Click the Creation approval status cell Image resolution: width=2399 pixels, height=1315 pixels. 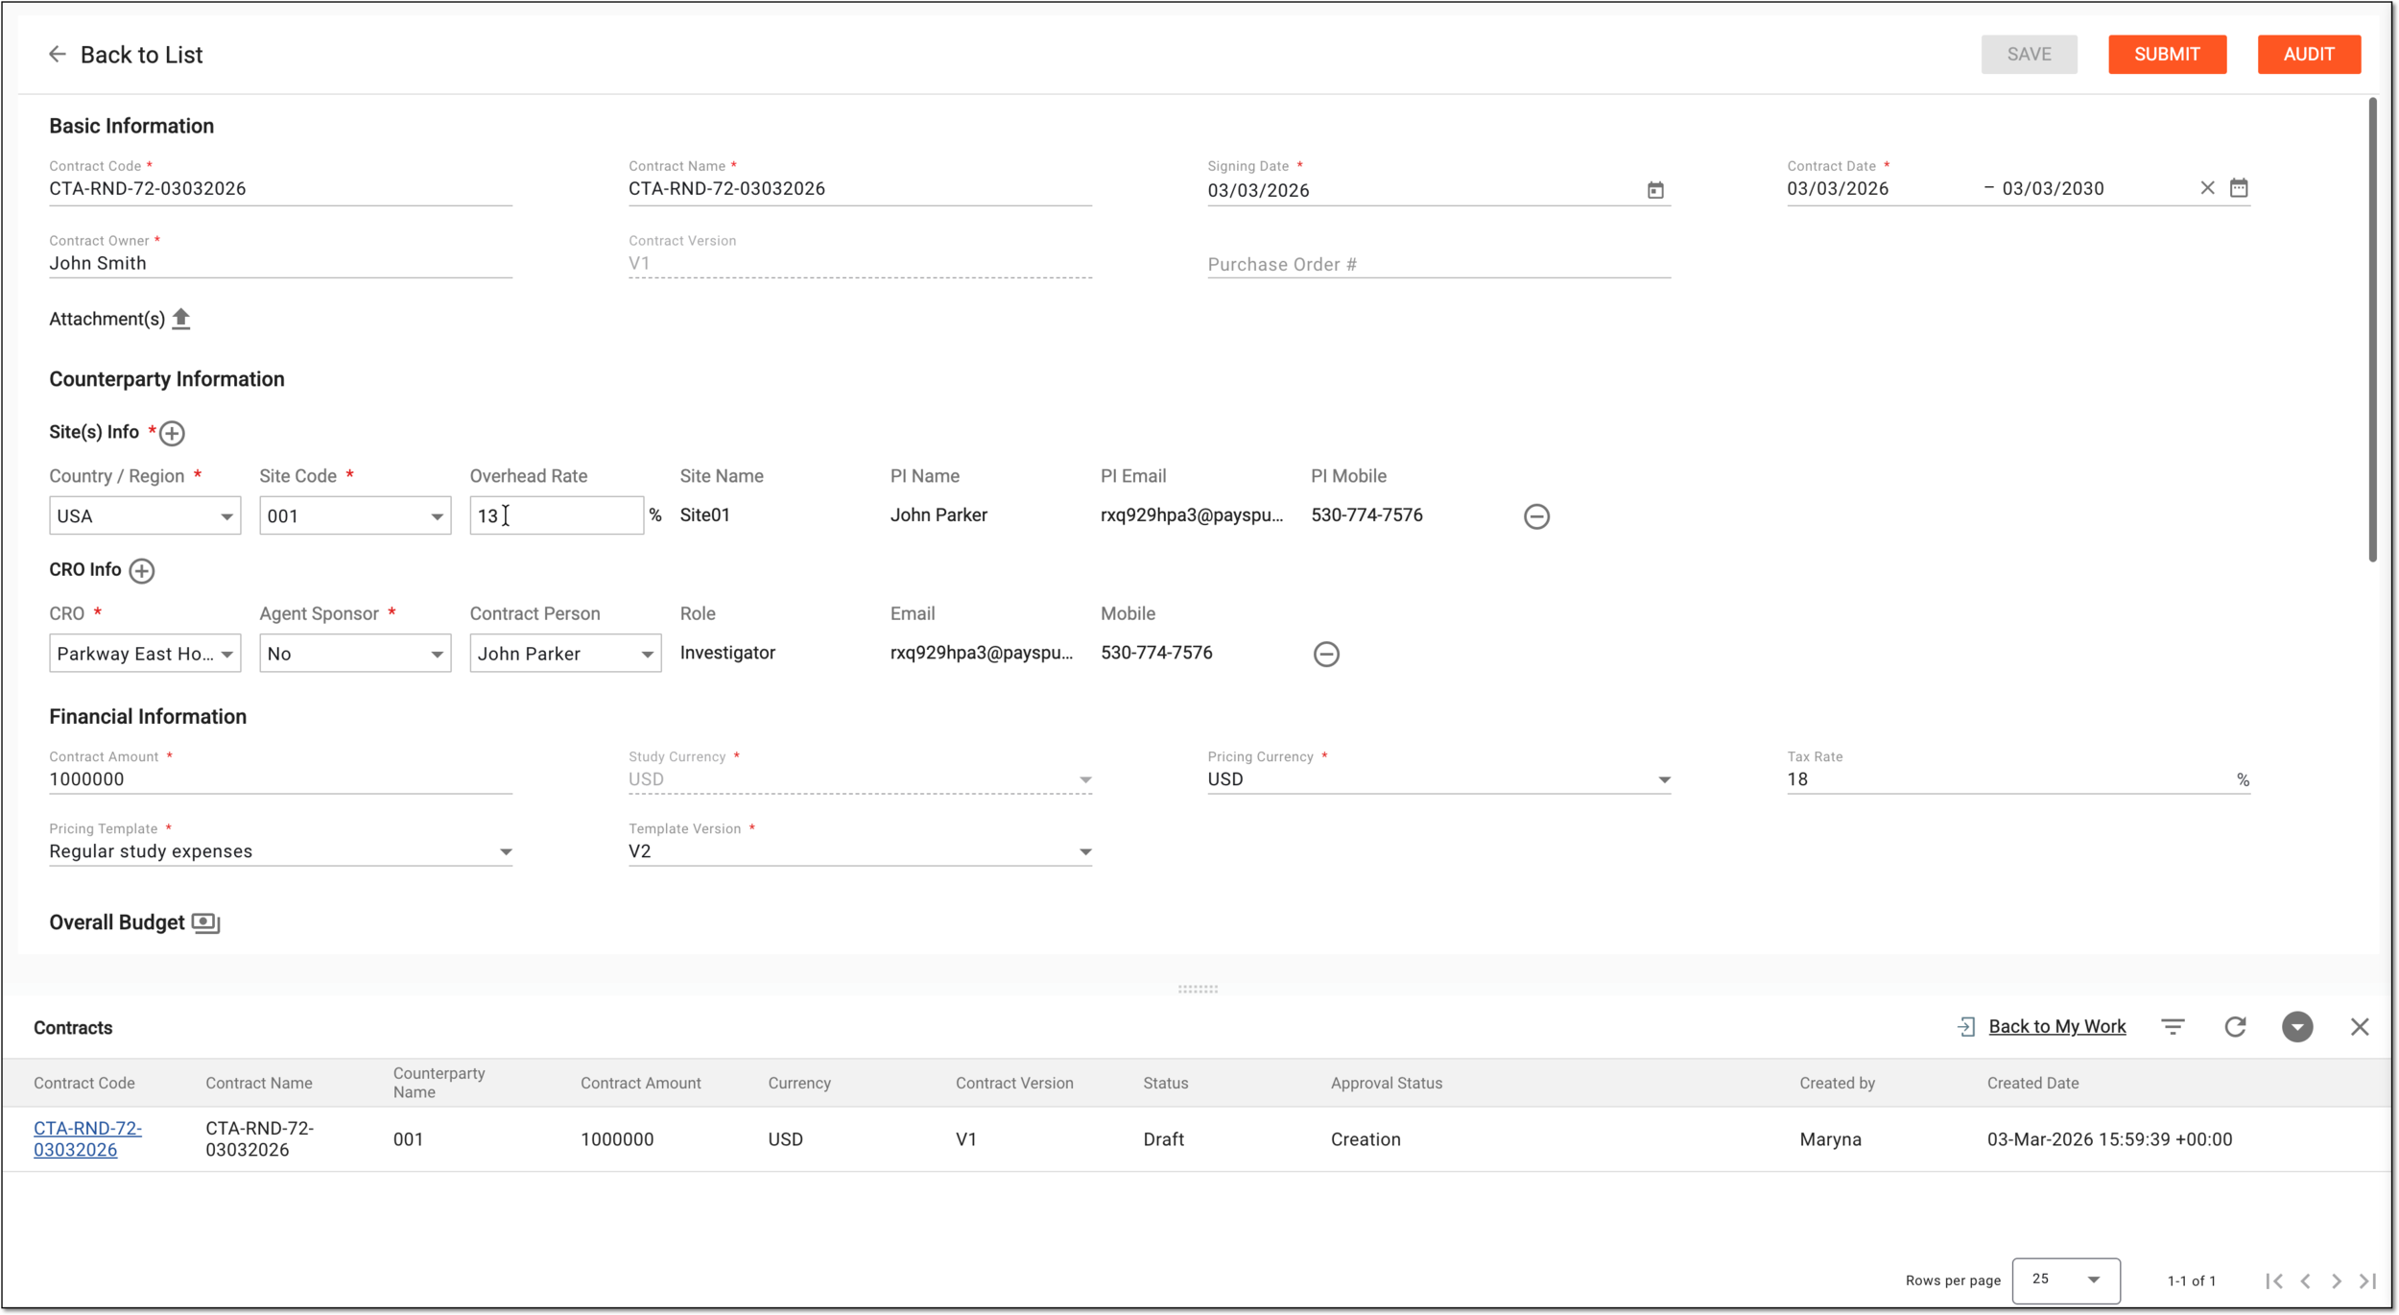(1366, 1139)
